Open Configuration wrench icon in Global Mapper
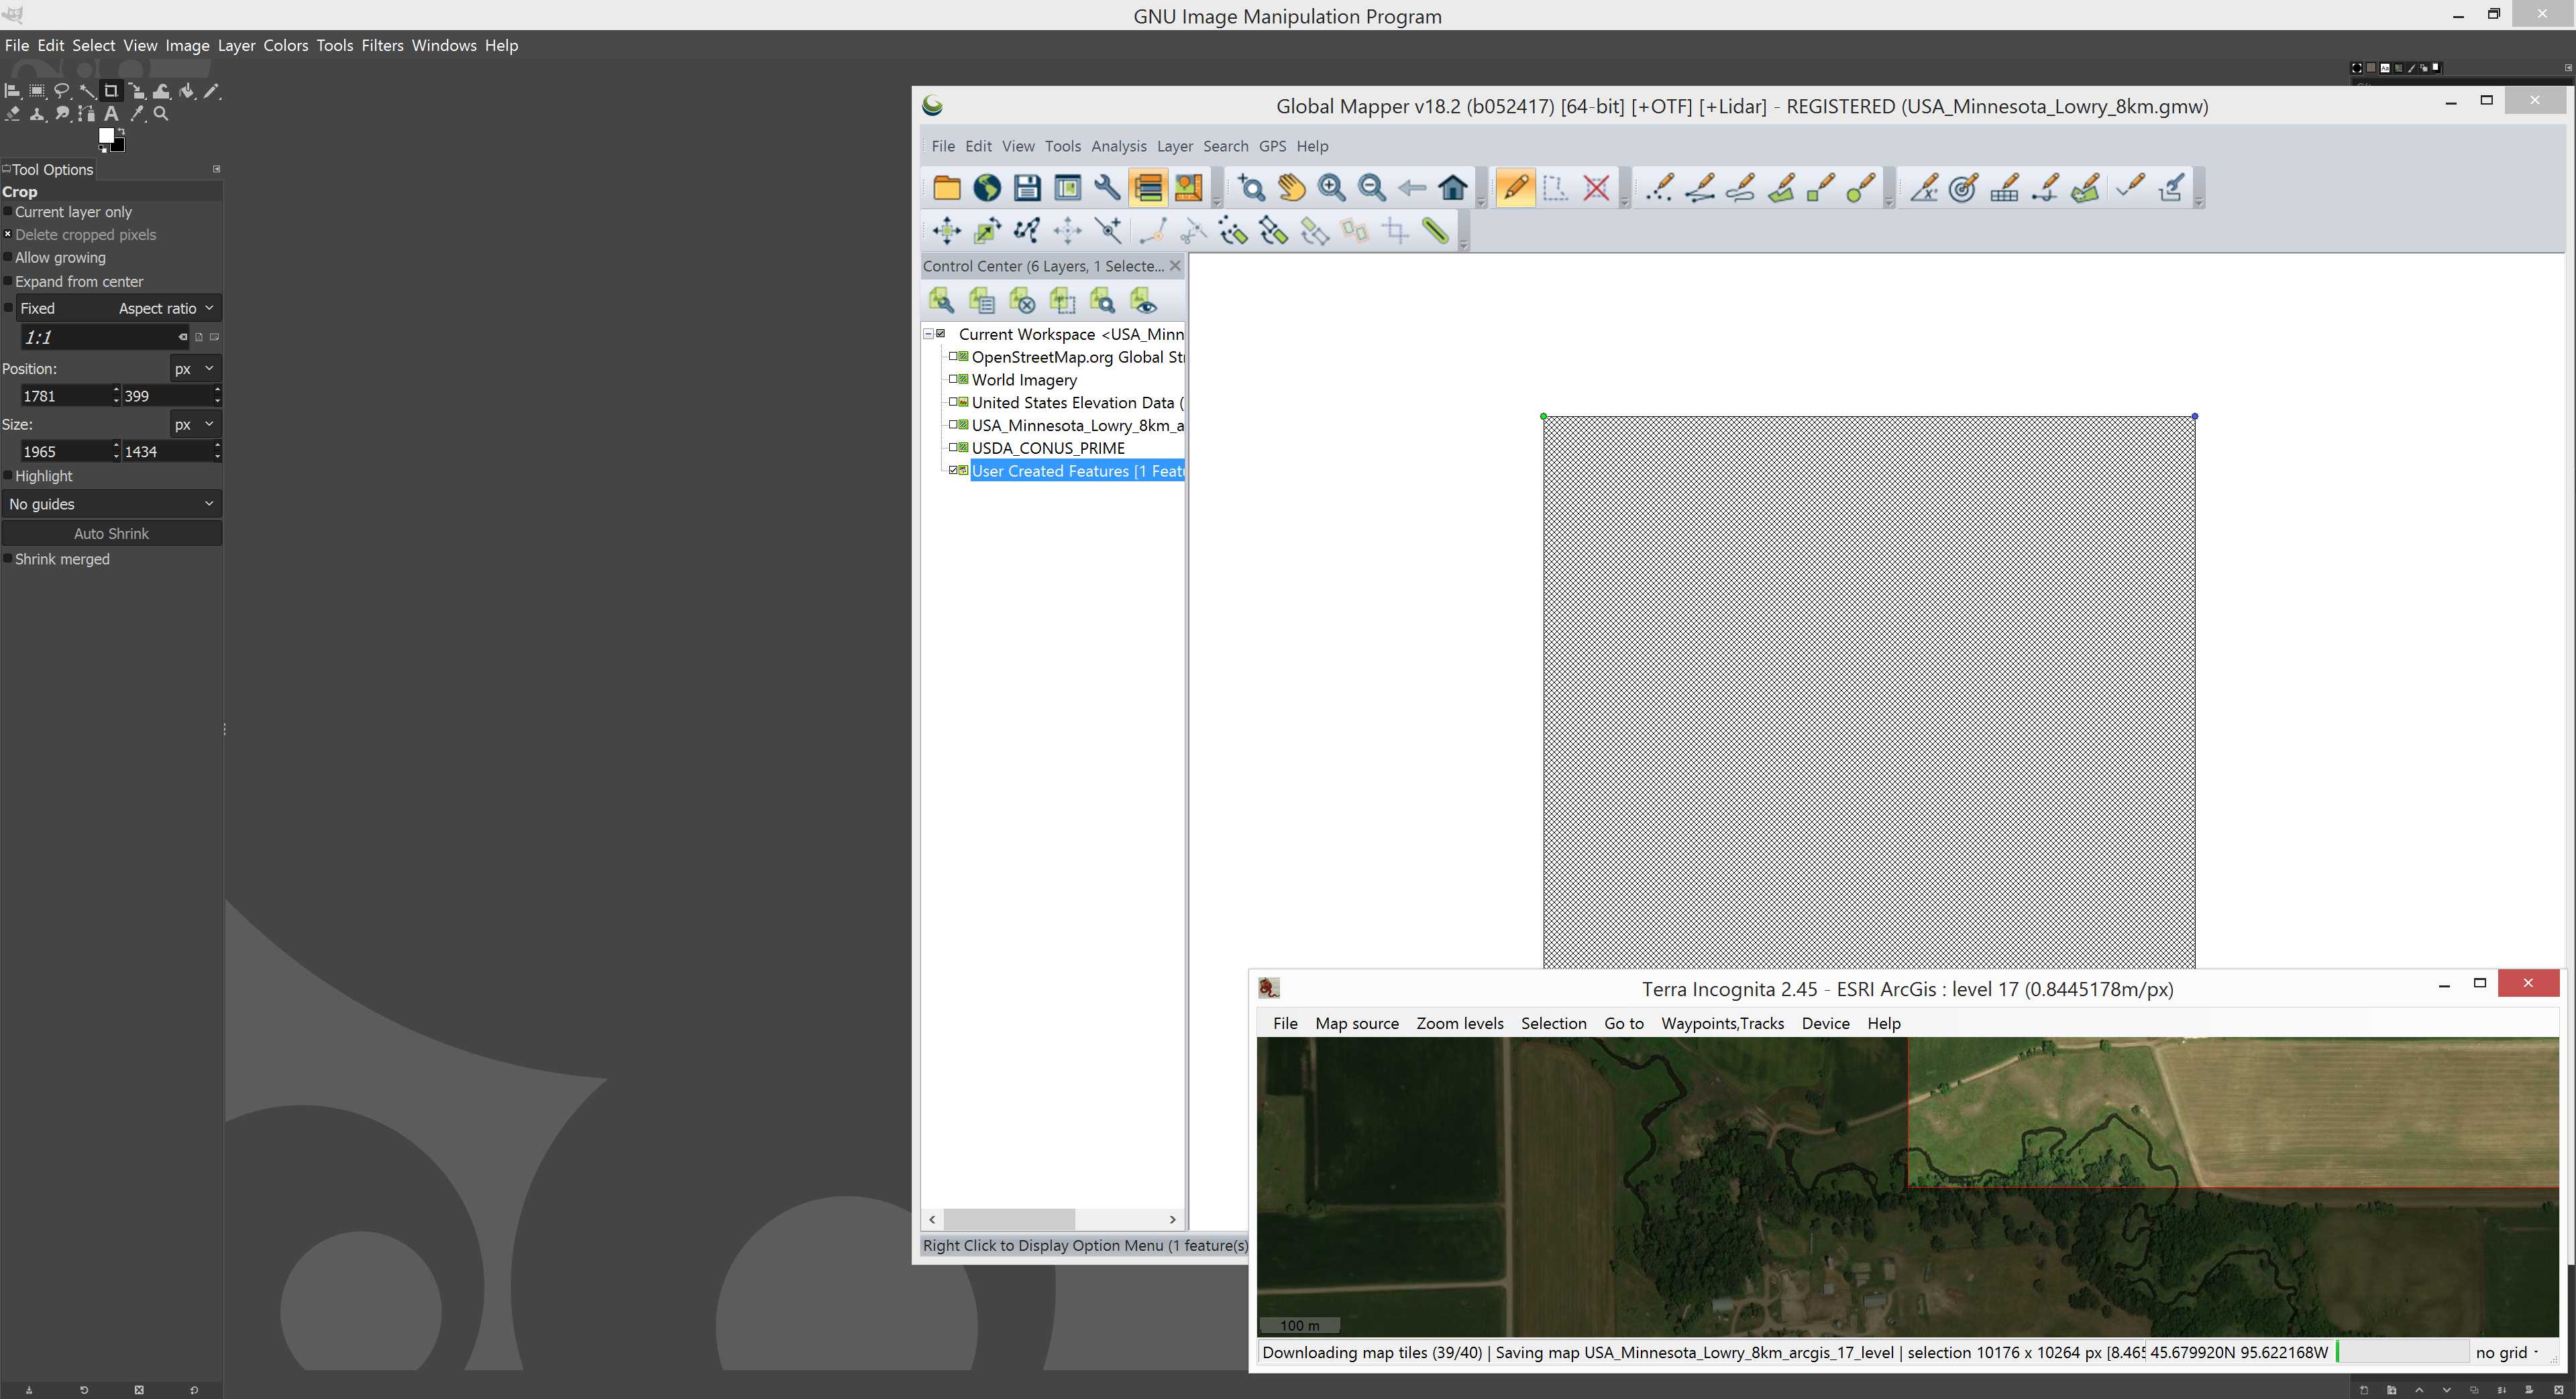The height and width of the screenshot is (1399, 2576). tap(1107, 188)
